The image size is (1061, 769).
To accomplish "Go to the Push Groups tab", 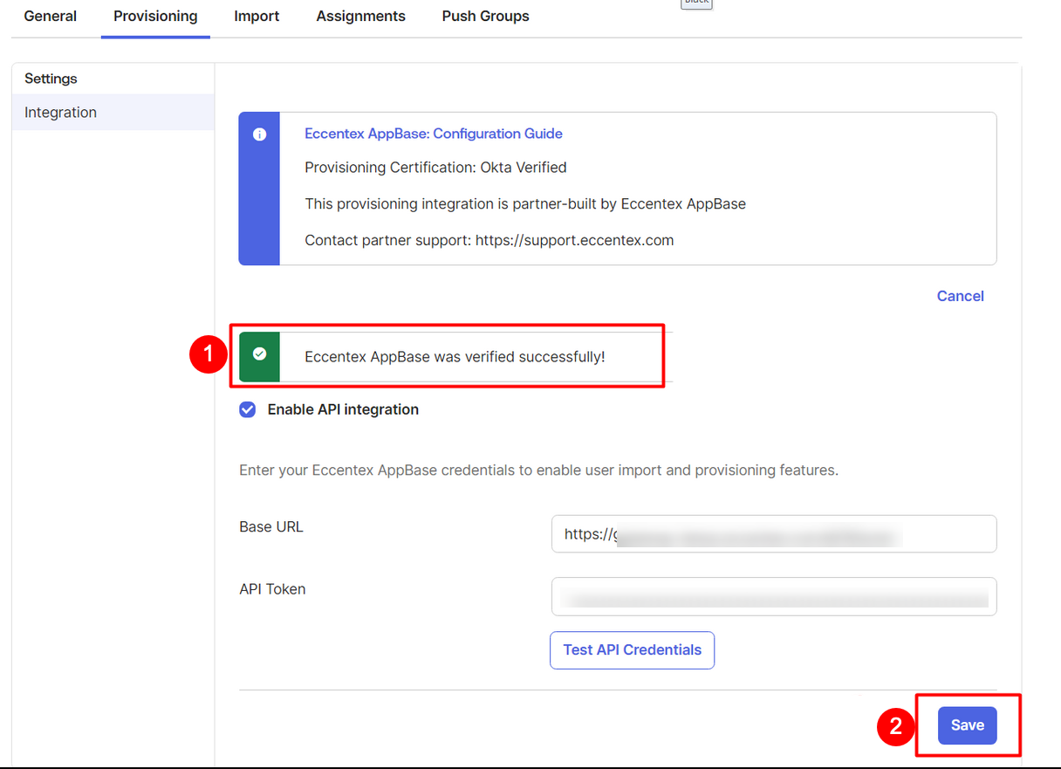I will pos(485,16).
